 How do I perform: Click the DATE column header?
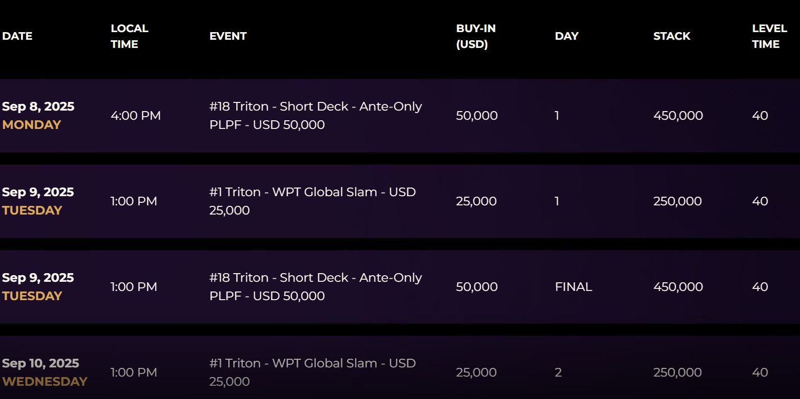coord(17,36)
